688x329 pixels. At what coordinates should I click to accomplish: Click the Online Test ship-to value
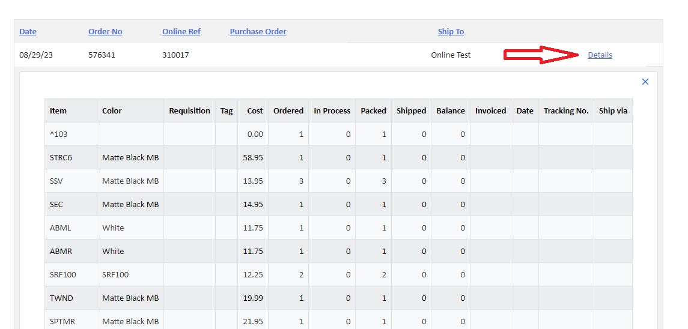(451, 55)
